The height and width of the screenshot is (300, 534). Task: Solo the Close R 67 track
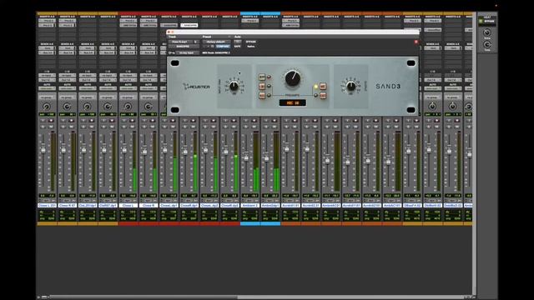(63, 127)
